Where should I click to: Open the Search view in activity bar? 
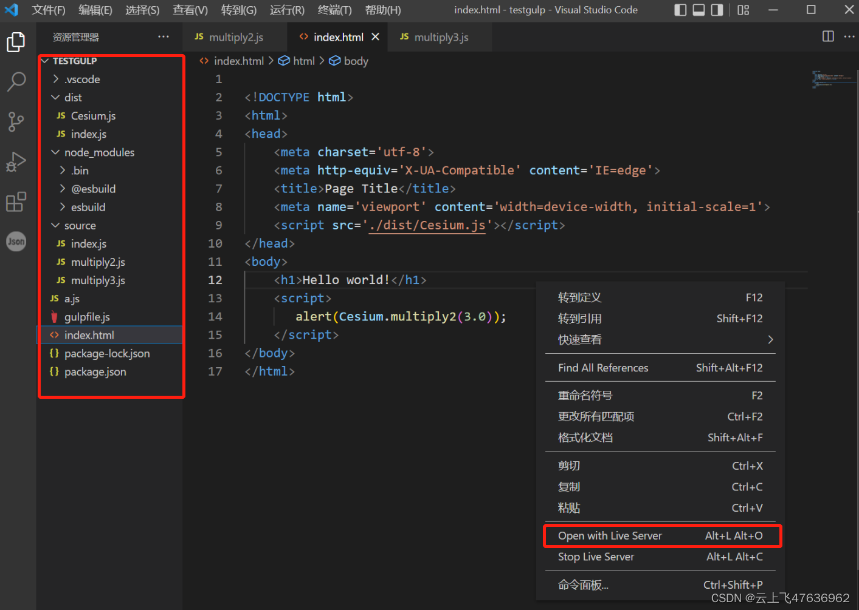16,81
